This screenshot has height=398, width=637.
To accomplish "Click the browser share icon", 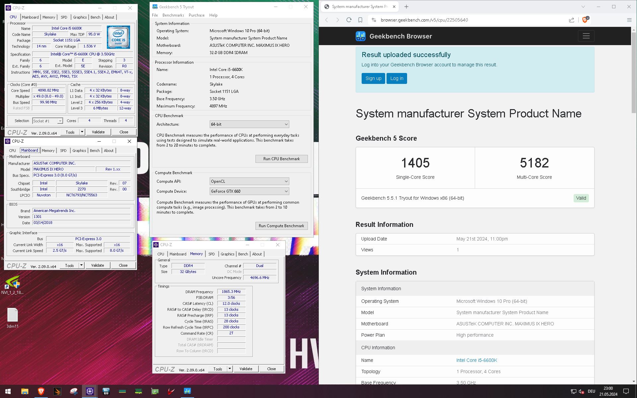I will click(x=572, y=20).
